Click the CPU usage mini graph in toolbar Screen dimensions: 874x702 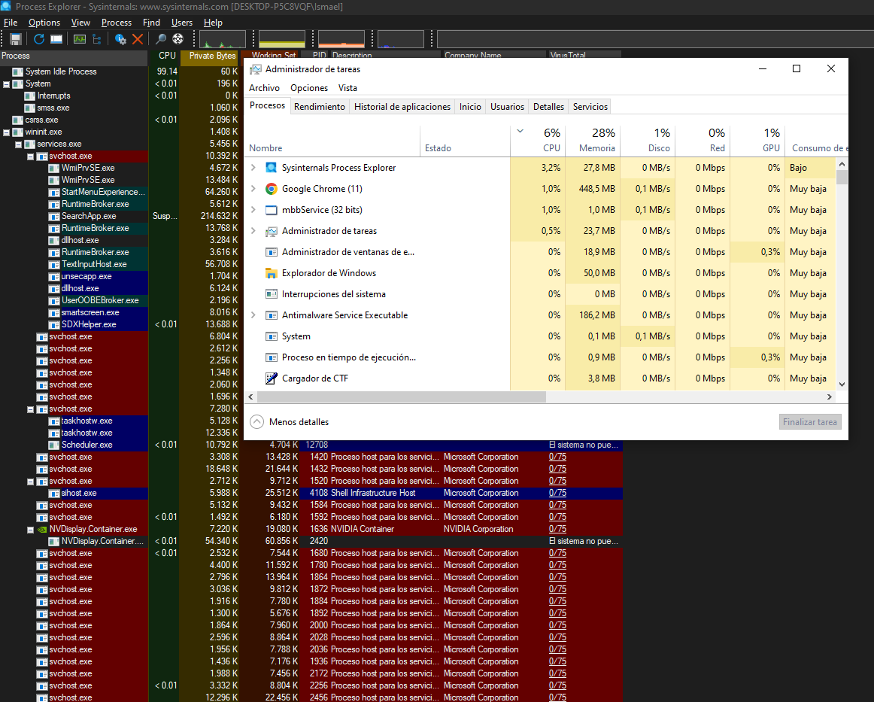222,39
